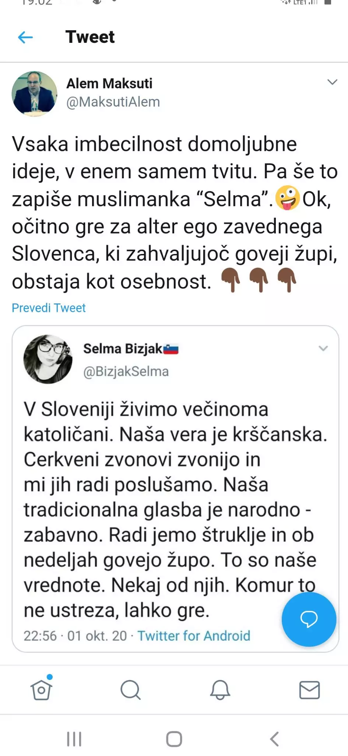Open the Search magnifier tab
The height and width of the screenshot is (756, 348).
click(130, 690)
